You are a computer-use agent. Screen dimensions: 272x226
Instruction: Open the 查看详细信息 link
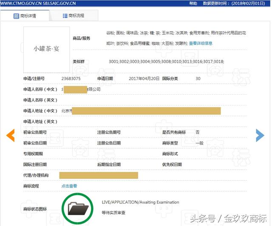201,43
